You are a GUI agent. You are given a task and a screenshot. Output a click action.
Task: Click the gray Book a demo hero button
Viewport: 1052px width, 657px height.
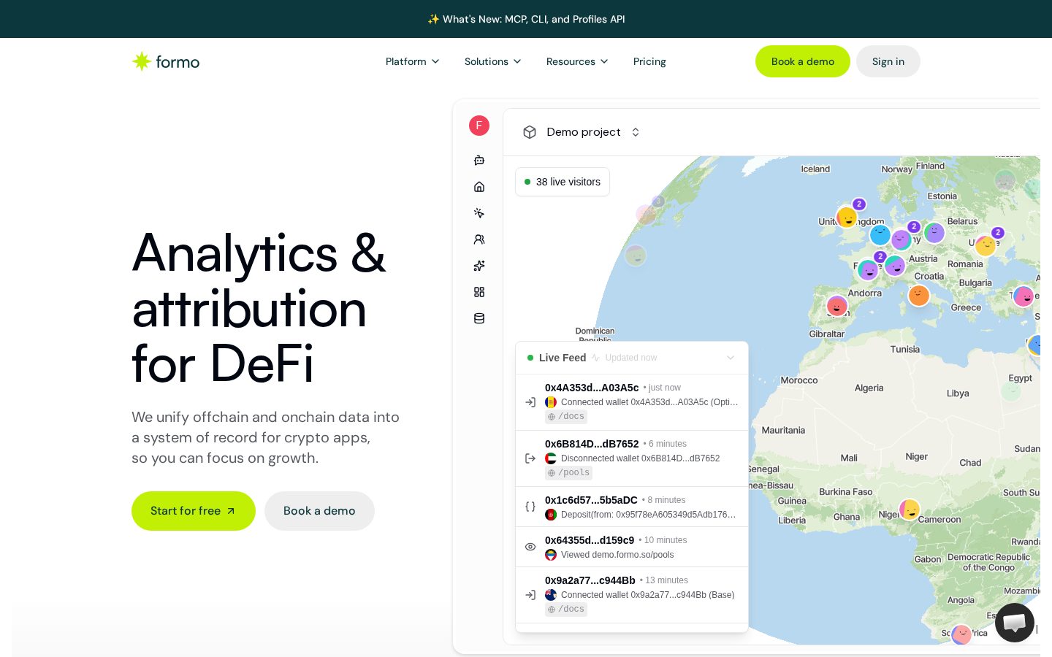click(319, 511)
